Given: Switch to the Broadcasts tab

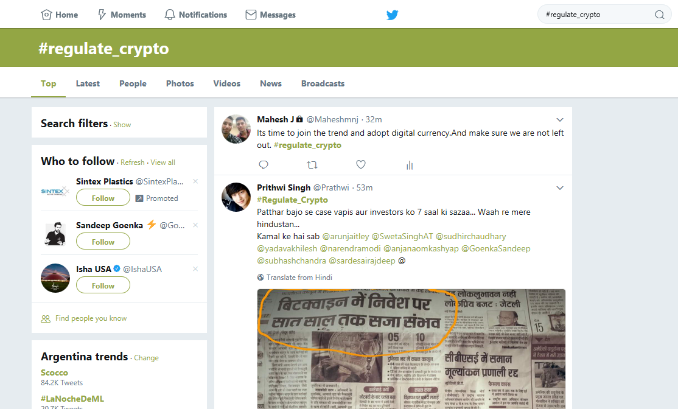Looking at the screenshot, I should (323, 83).
